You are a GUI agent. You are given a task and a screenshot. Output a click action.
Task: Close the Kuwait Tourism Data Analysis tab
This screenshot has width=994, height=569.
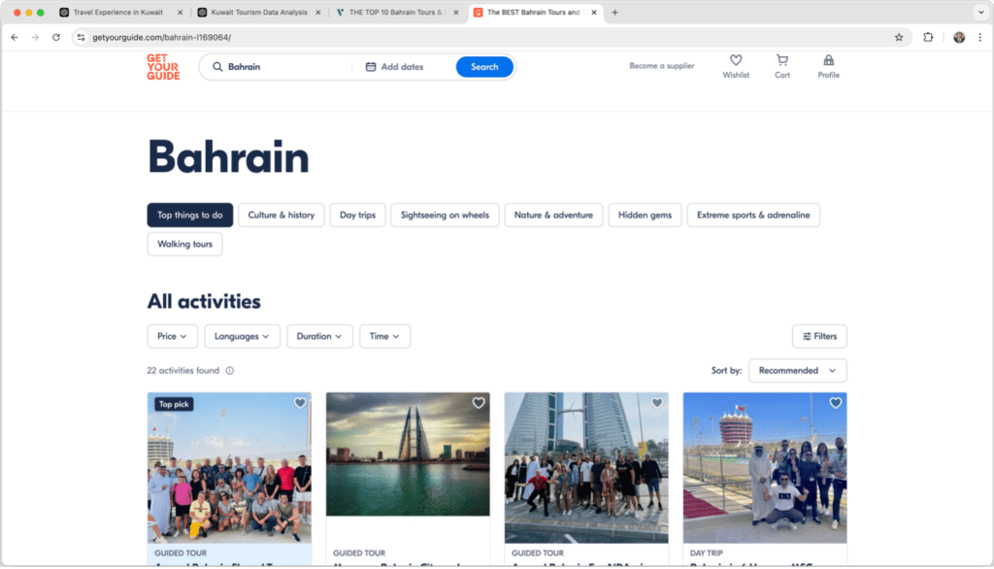tap(318, 12)
